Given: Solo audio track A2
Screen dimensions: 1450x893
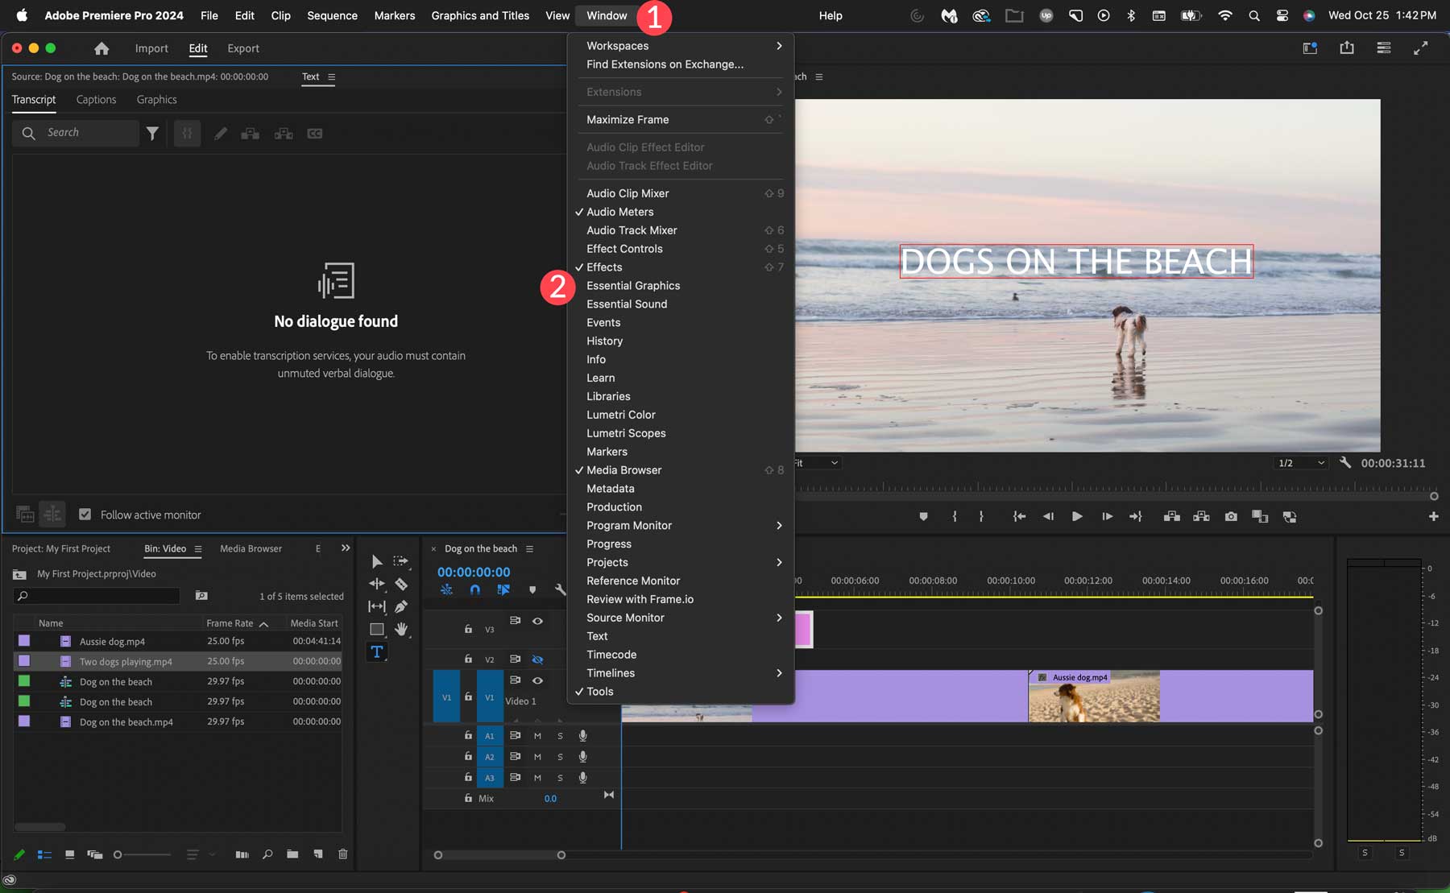Looking at the screenshot, I should coord(560,756).
